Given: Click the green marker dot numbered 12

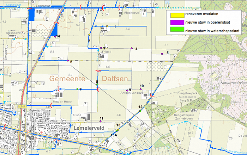Looking at the screenshot, I should coord(140,111).
